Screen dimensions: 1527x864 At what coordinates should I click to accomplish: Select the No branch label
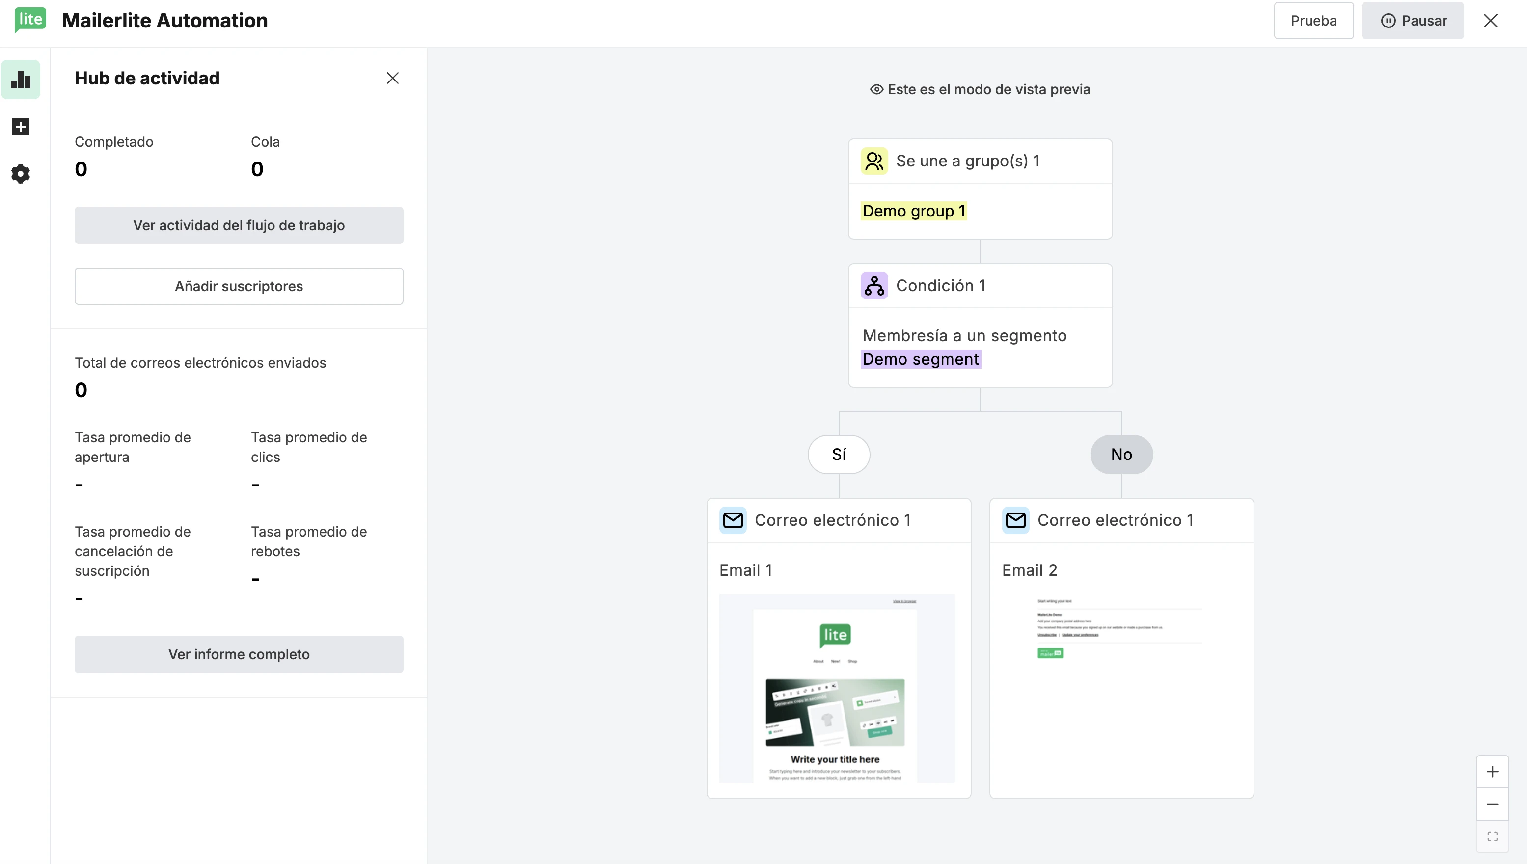[x=1121, y=454]
